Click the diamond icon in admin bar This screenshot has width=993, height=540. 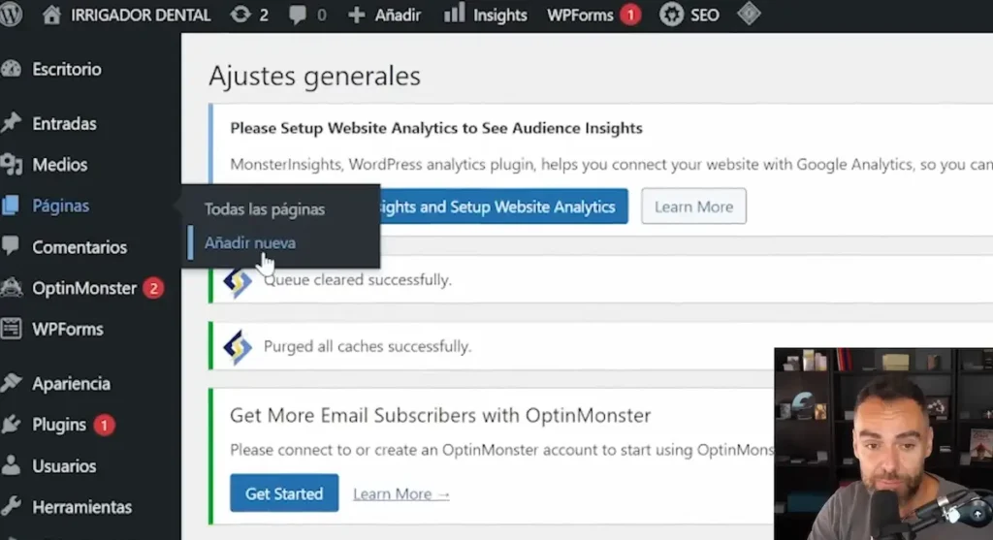click(x=749, y=14)
